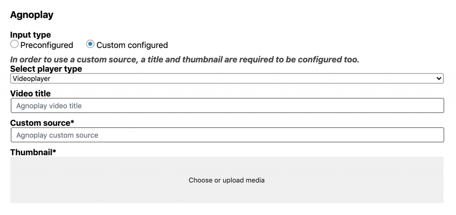Click the Choose or upload media text
456x215 pixels.
coord(227,180)
